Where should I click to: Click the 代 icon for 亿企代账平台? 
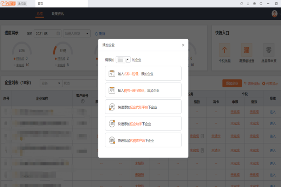click(x=112, y=107)
